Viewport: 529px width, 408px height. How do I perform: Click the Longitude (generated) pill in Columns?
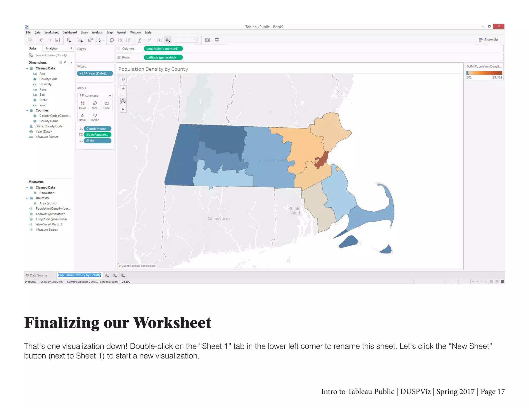(x=163, y=48)
